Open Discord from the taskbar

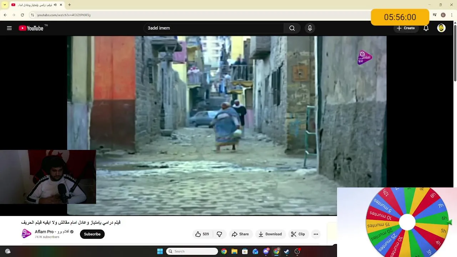coord(266,251)
